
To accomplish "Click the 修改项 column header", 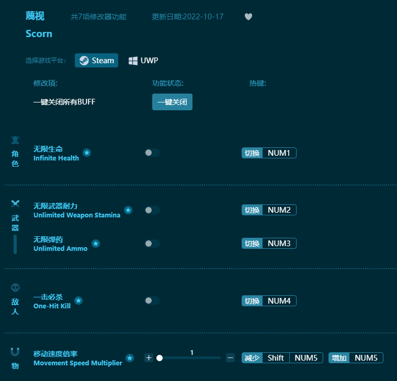I will (46, 83).
